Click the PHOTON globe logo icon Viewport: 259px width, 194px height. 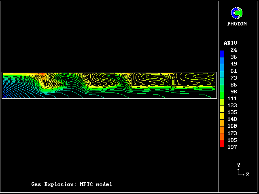pyautogui.click(x=237, y=13)
